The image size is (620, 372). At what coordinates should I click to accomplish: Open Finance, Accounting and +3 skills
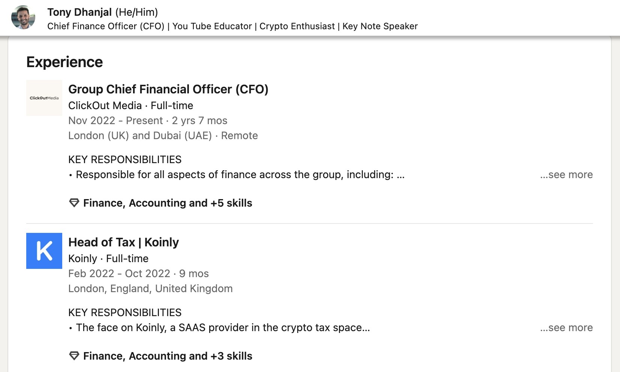[168, 356]
